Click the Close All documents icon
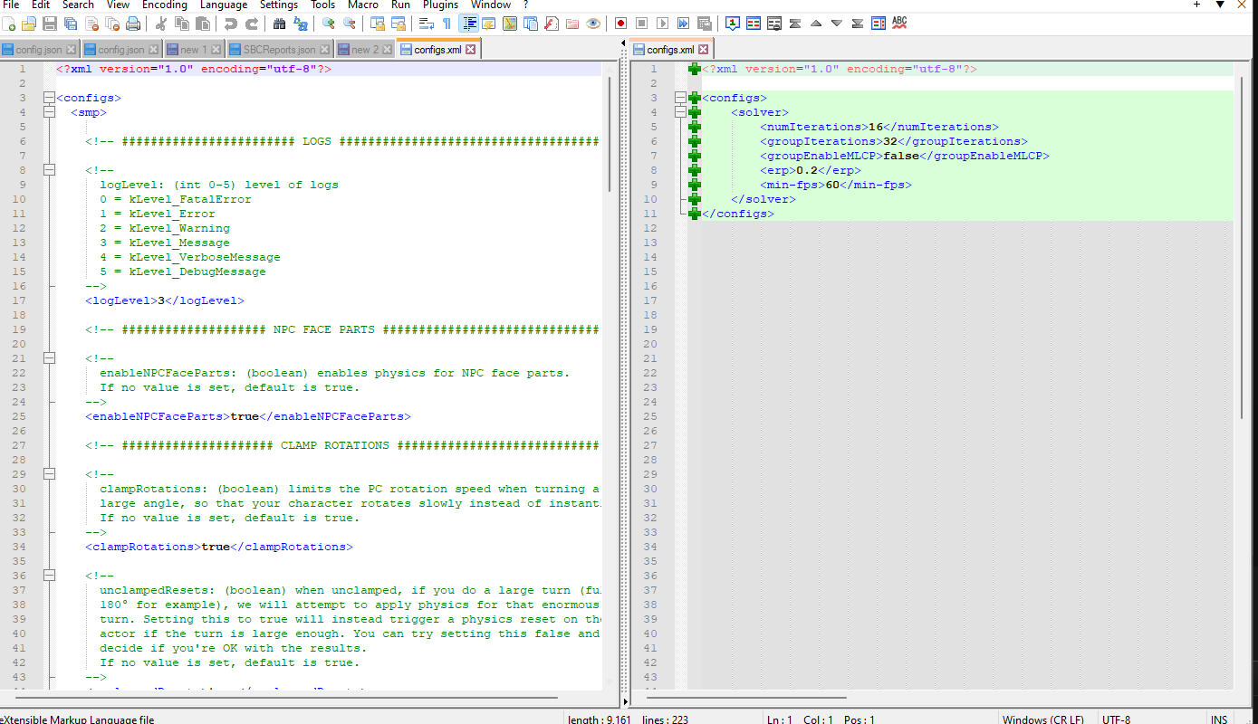Image resolution: width=1258 pixels, height=724 pixels. click(x=111, y=24)
